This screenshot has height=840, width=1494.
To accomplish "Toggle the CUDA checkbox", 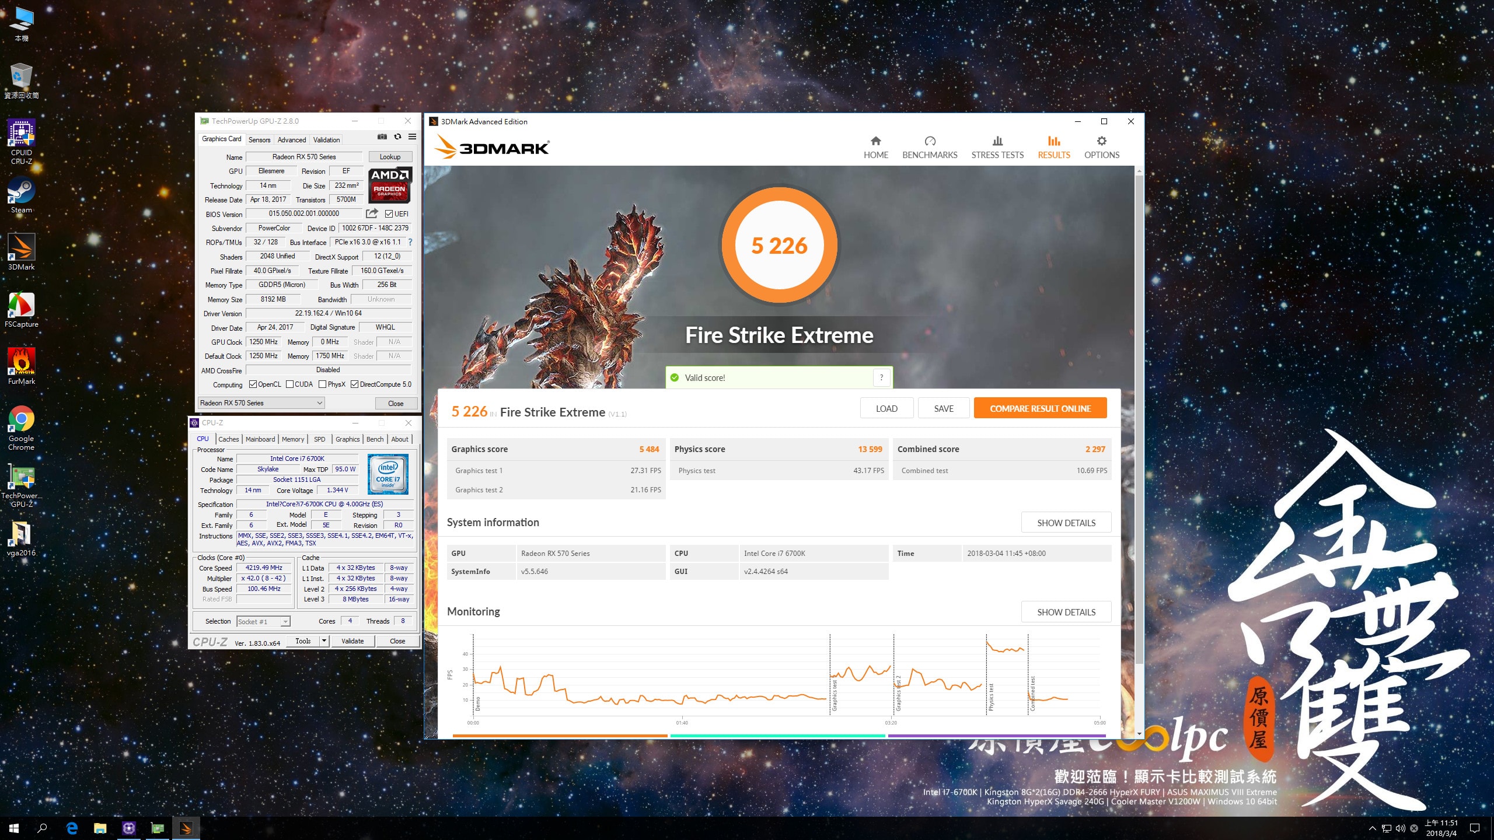I will [x=289, y=384].
